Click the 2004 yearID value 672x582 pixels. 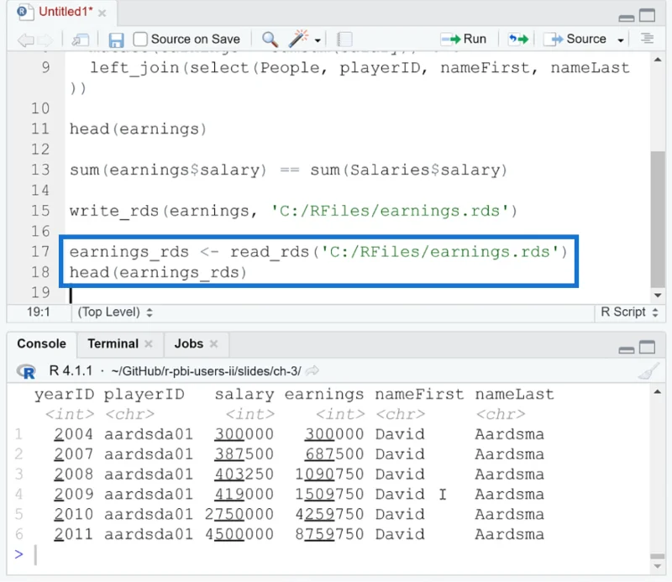tap(73, 434)
